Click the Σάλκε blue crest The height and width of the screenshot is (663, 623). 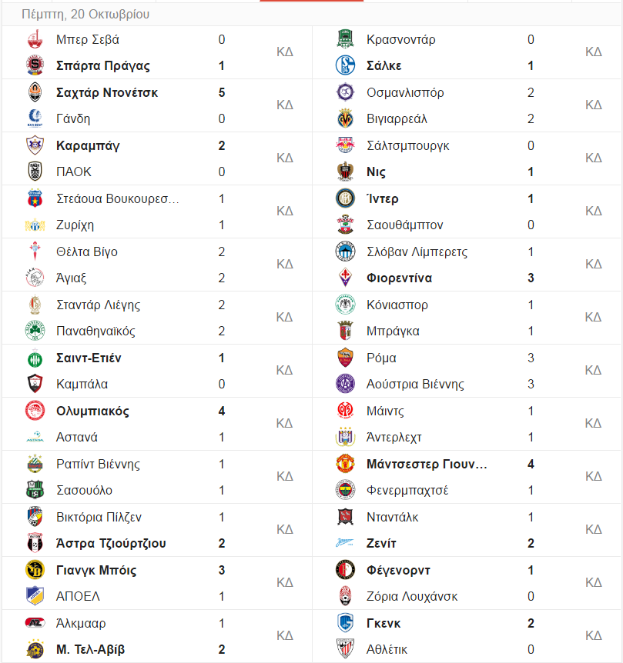point(345,65)
